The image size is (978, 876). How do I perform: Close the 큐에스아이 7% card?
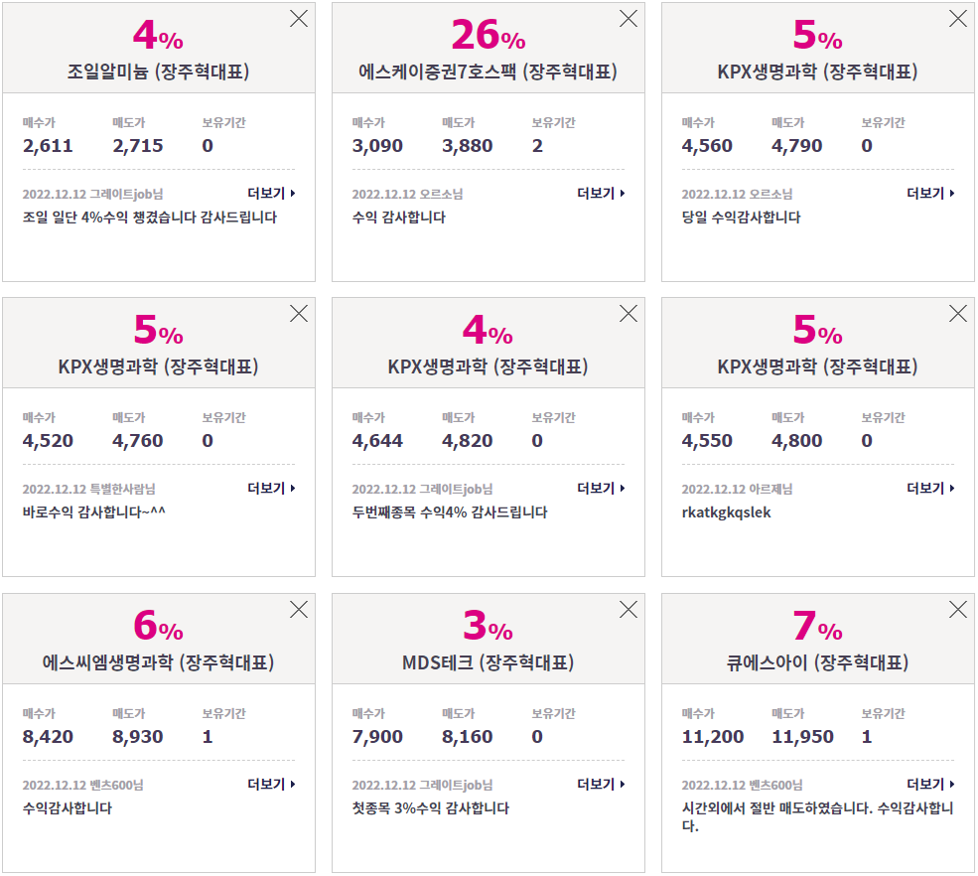click(x=957, y=609)
